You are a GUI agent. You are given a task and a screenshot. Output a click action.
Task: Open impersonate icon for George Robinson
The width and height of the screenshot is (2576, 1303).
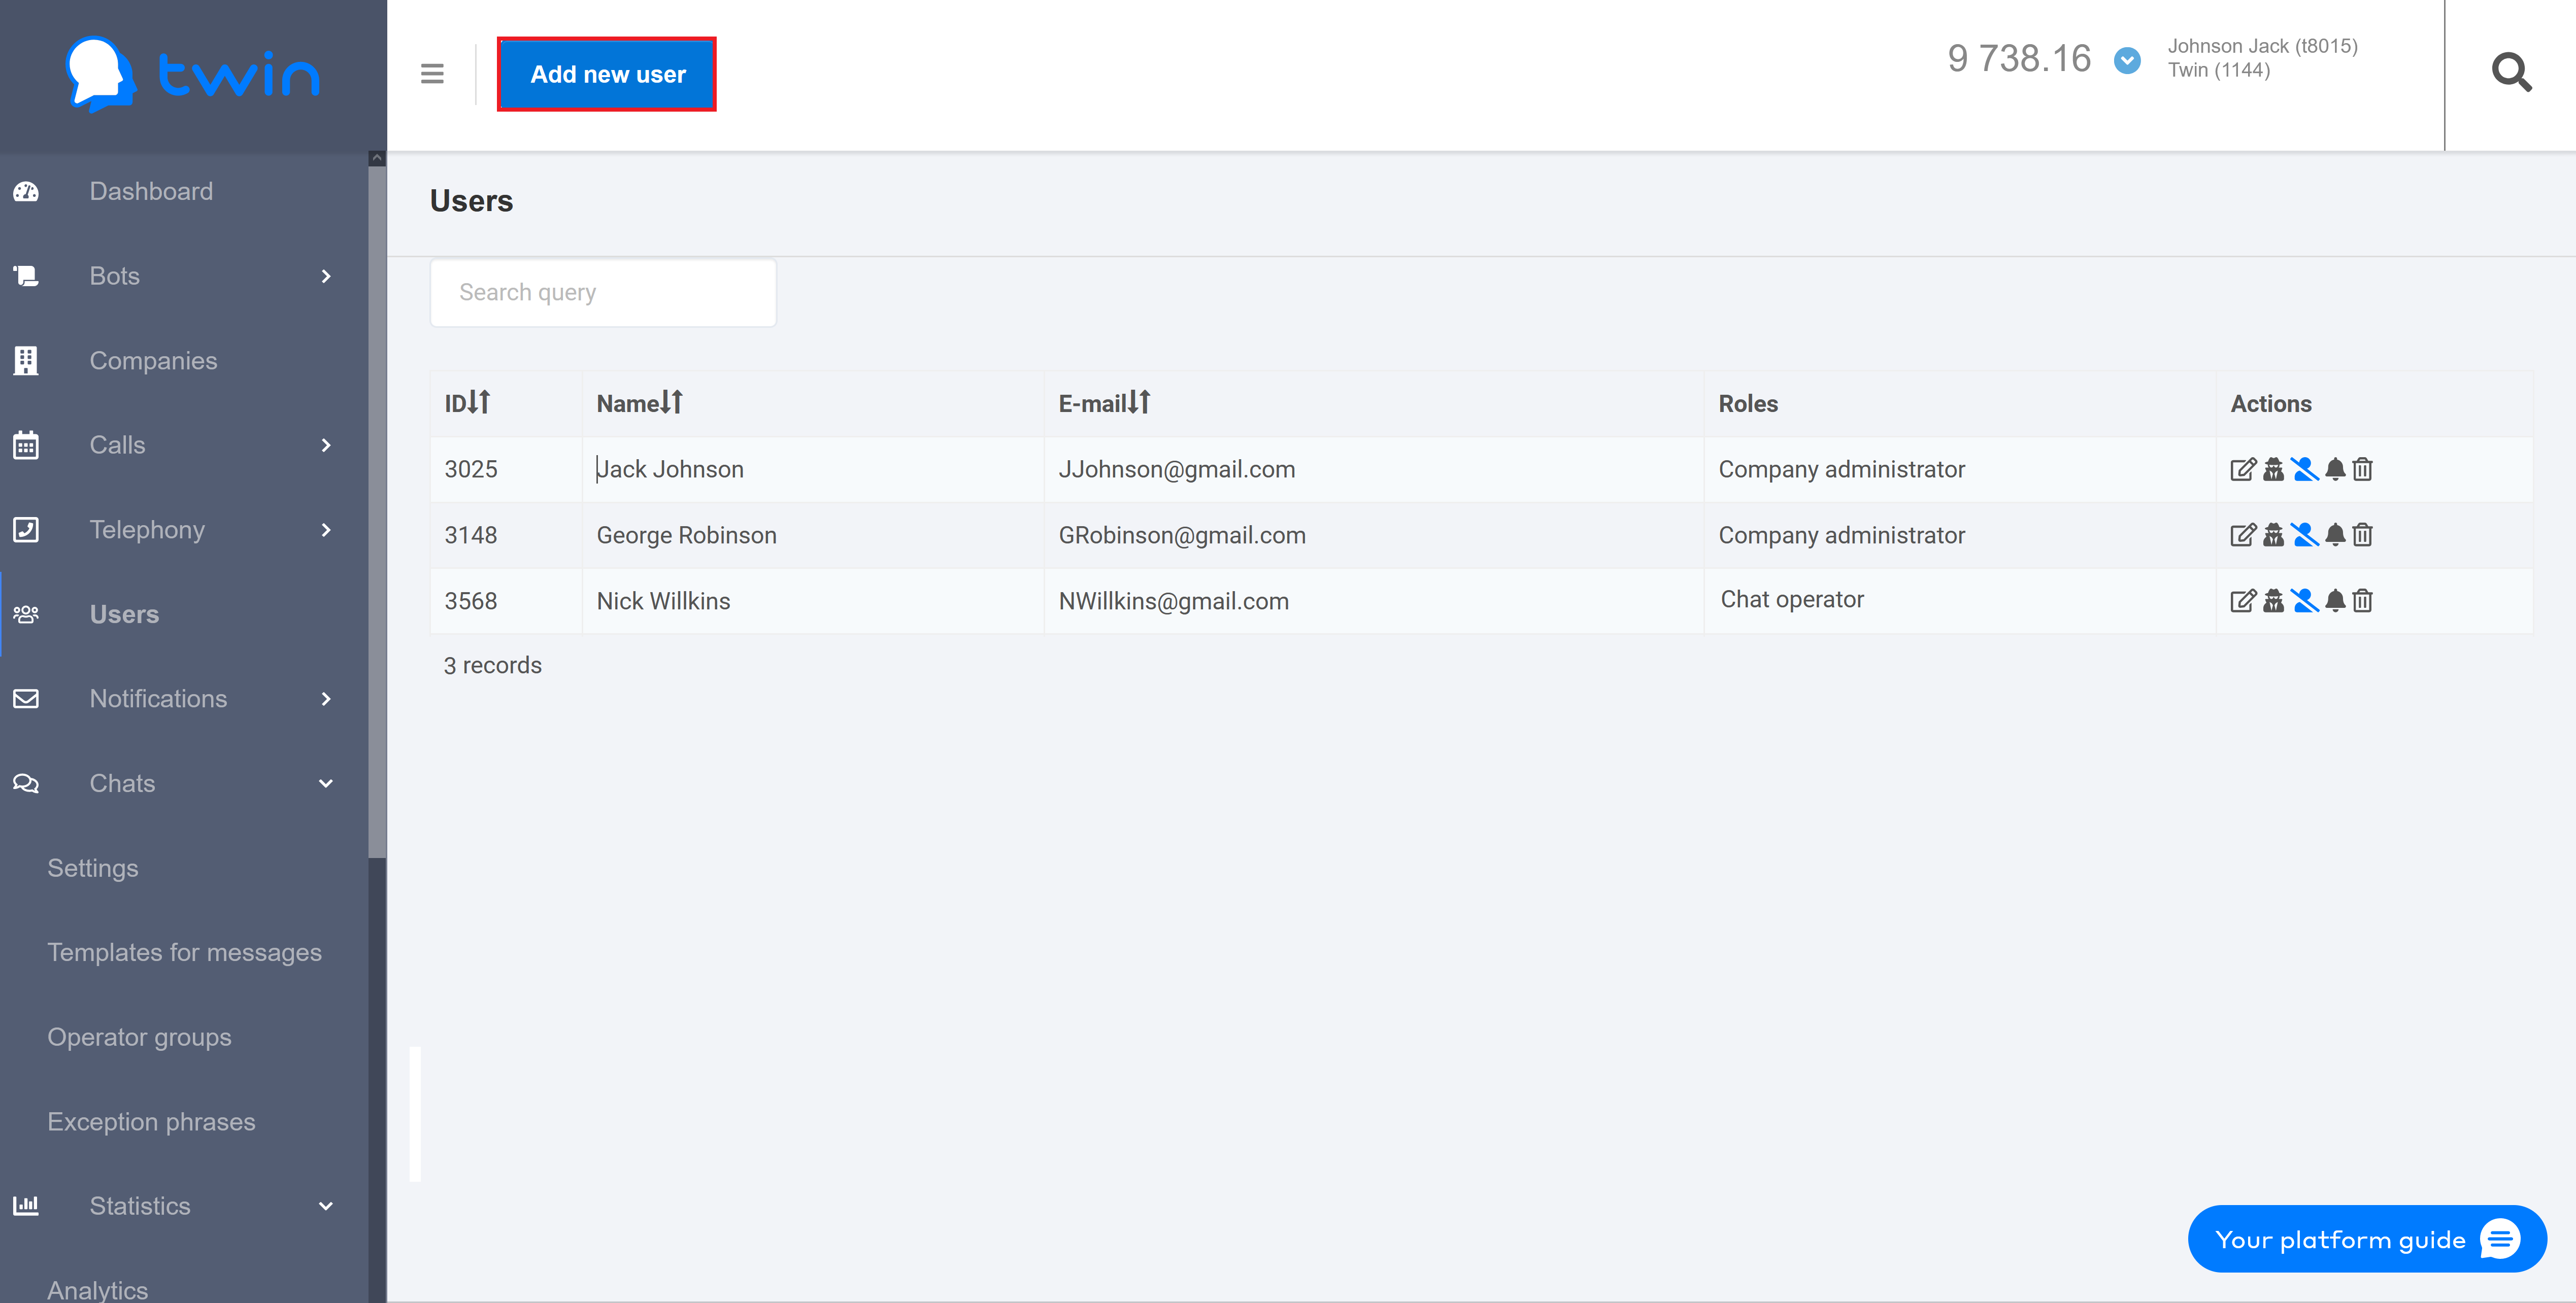[2273, 535]
